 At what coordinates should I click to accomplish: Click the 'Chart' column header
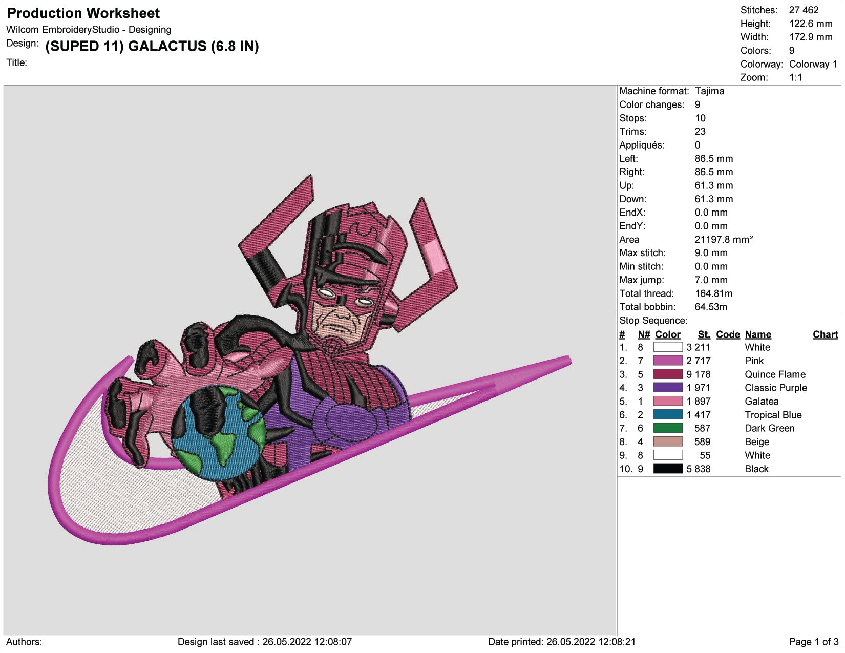click(826, 334)
